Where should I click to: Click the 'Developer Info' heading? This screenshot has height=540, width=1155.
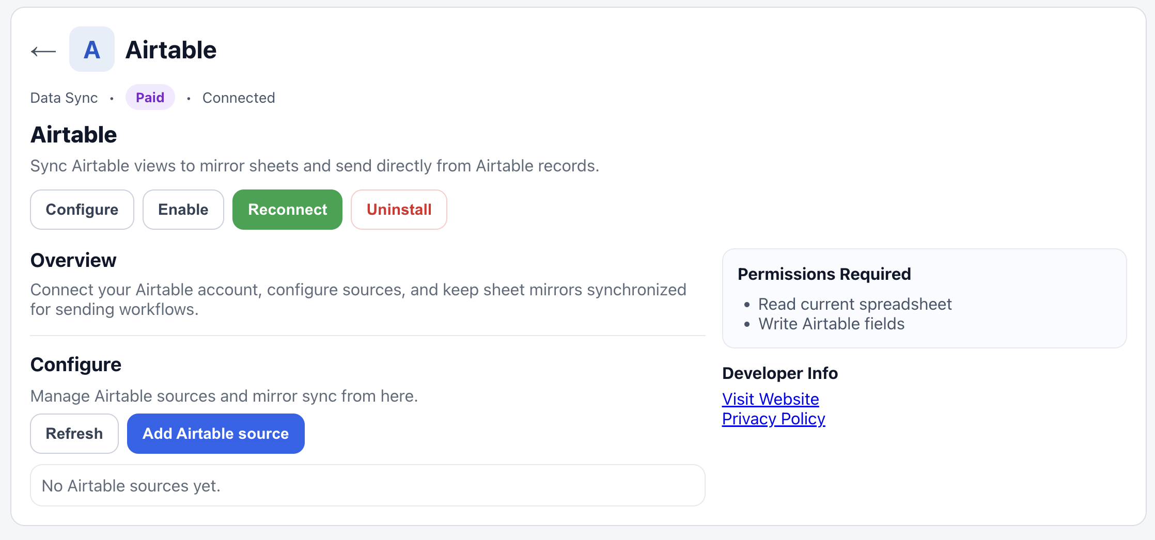[780, 373]
